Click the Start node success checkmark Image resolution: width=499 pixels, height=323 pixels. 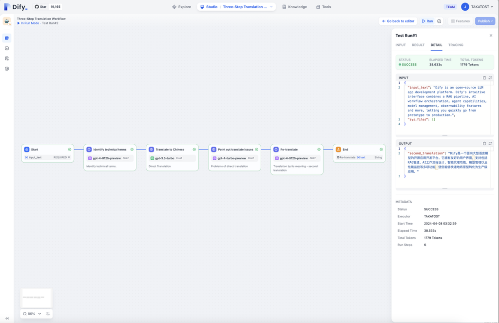tap(69, 149)
